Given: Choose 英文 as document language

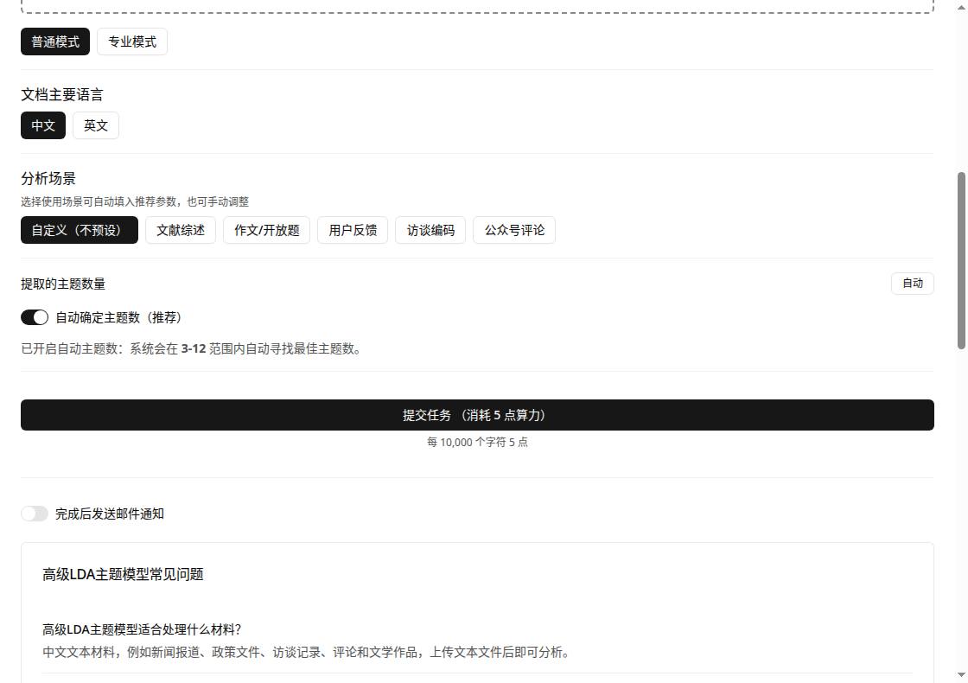Looking at the screenshot, I should tap(96, 125).
